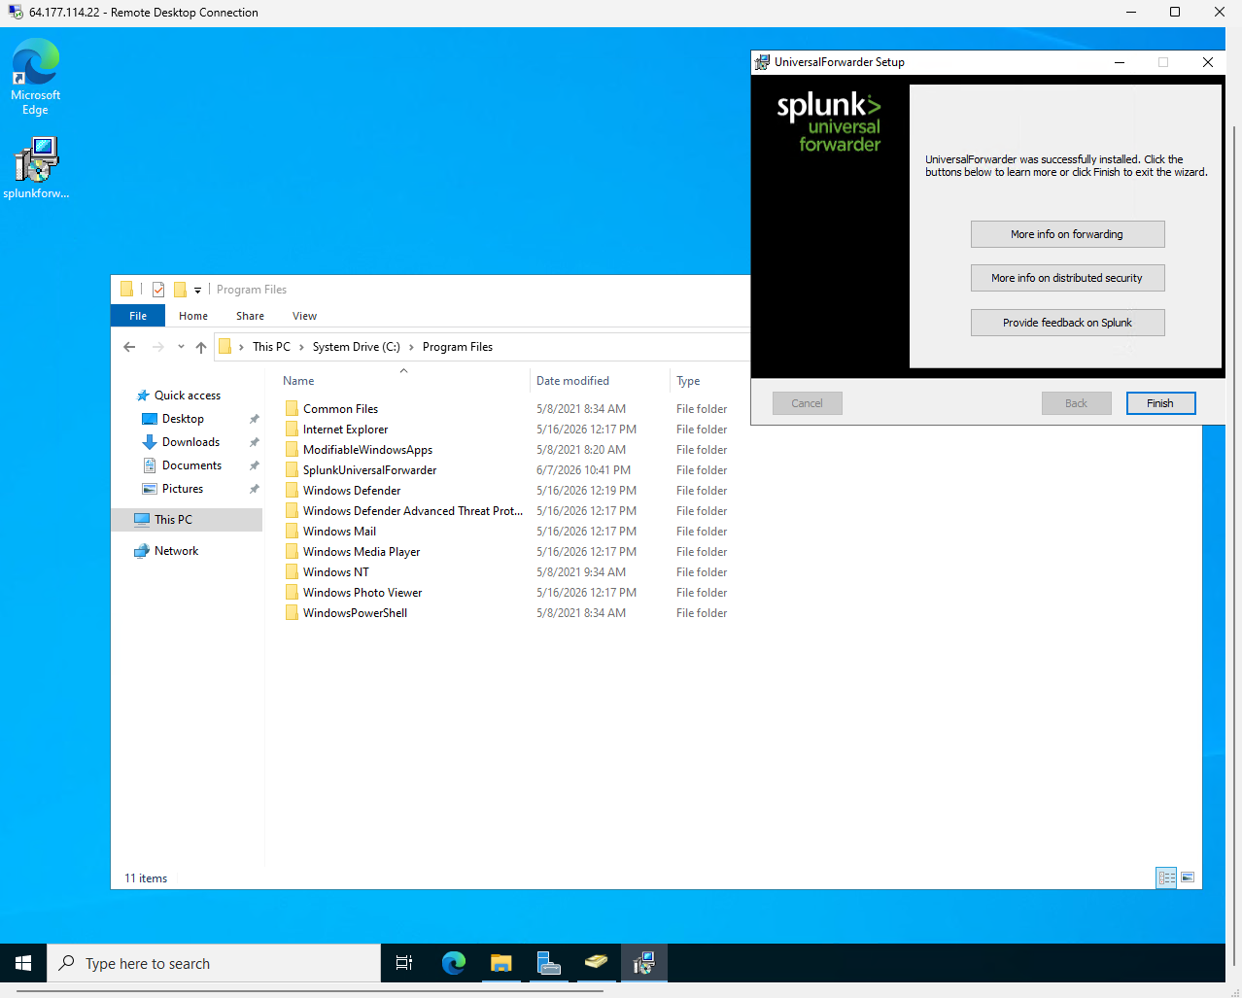Open the Windows Start menu
The width and height of the screenshot is (1242, 998).
(23, 963)
